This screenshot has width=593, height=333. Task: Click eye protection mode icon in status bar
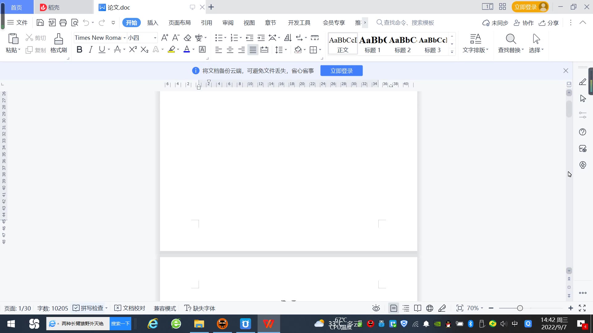[x=376, y=308]
